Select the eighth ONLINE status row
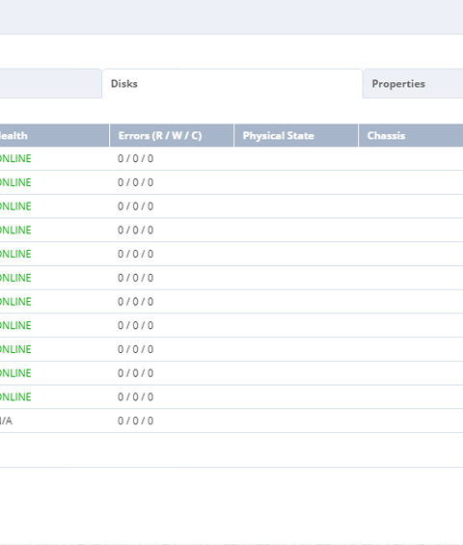463x545 pixels. pos(231,326)
